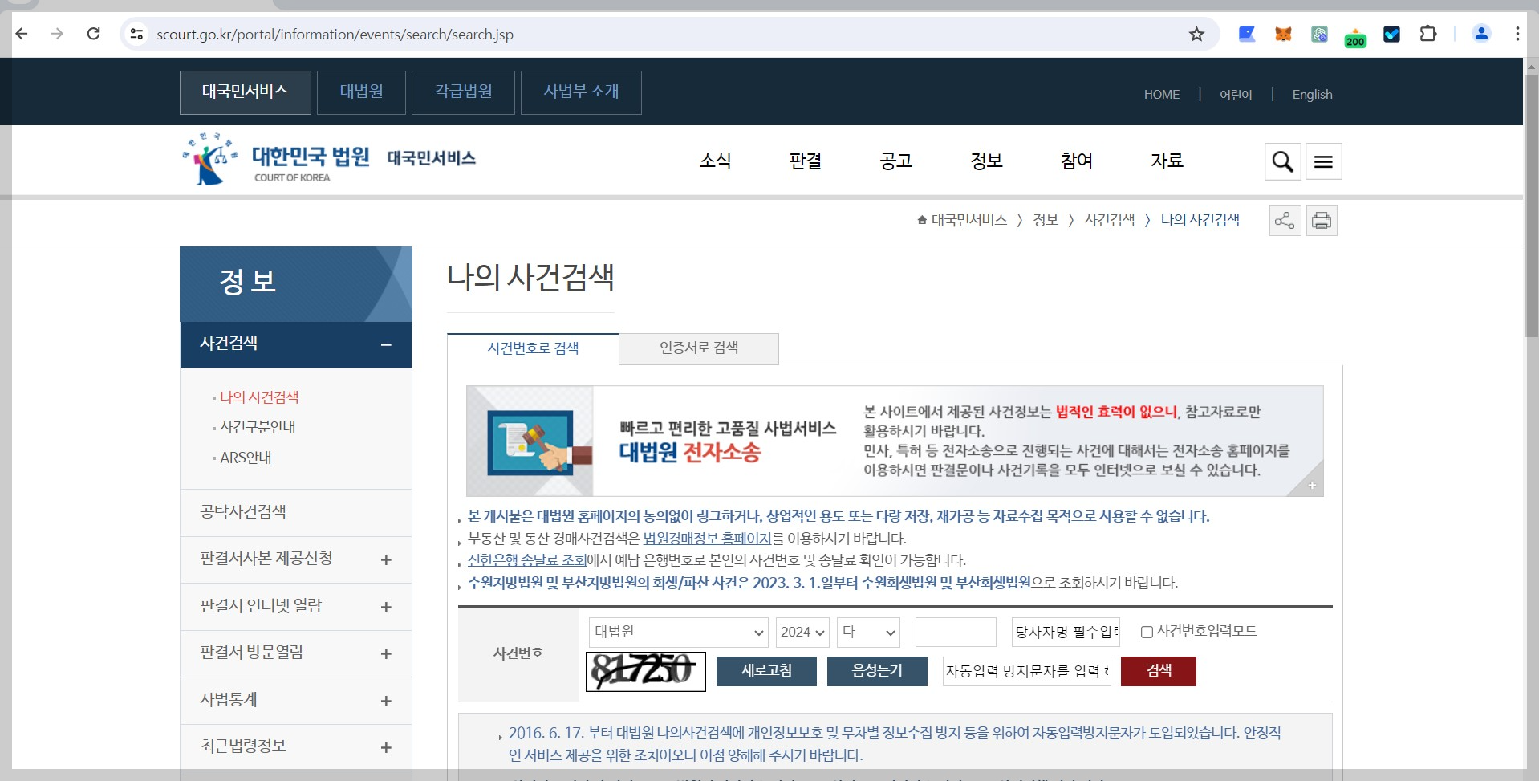Expand the banner plus corner icon
The height and width of the screenshot is (781, 1539).
pos(1311,486)
